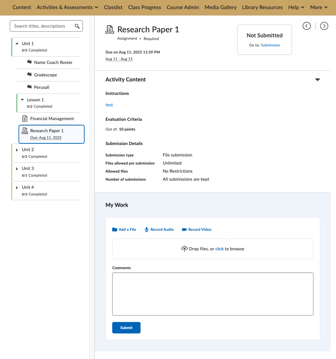The width and height of the screenshot is (336, 359).
Task: Open the Media Gallery page
Action: tap(220, 7)
